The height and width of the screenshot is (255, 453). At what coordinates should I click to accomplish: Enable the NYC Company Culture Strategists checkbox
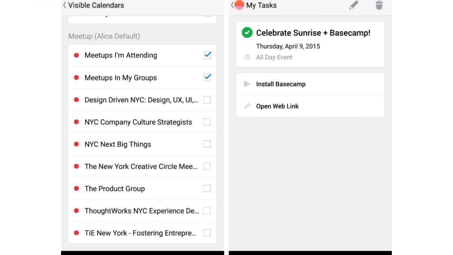click(x=207, y=122)
